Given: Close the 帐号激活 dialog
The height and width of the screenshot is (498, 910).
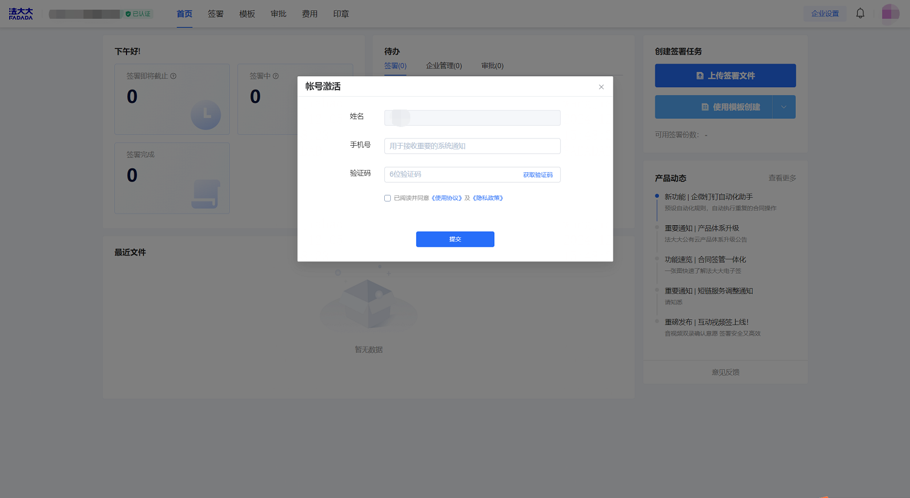Looking at the screenshot, I should (601, 87).
